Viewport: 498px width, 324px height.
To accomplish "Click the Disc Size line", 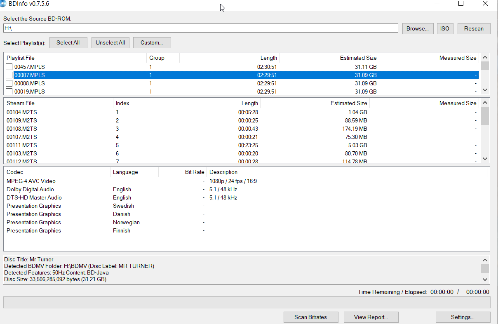I will click(55, 279).
